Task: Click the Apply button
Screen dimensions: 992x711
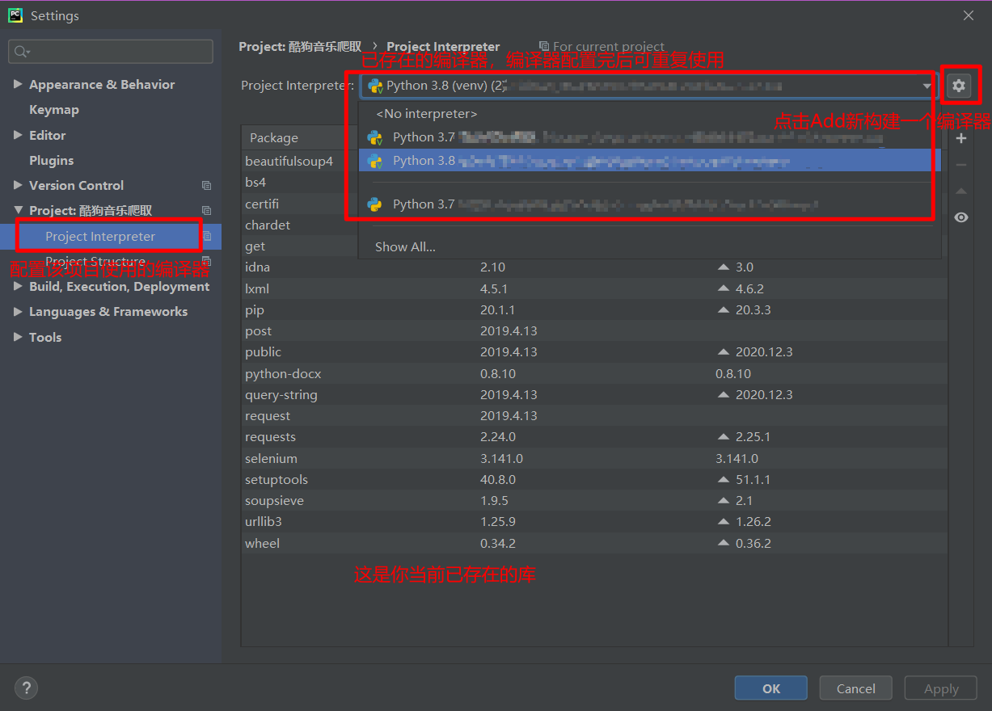Action: (x=941, y=688)
